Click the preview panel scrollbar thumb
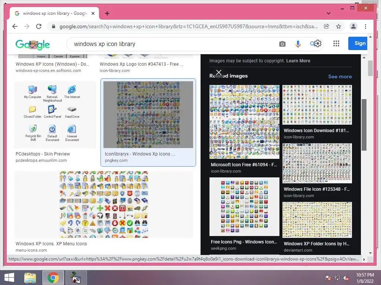381x285 pixels. [364, 125]
